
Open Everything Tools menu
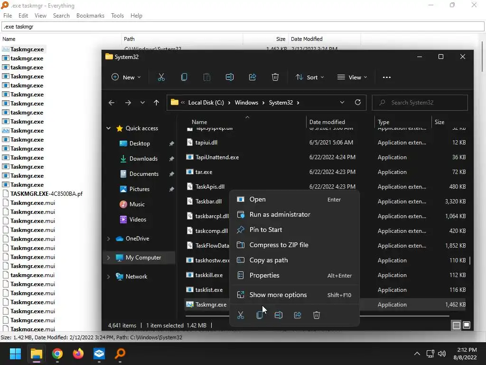point(117,16)
